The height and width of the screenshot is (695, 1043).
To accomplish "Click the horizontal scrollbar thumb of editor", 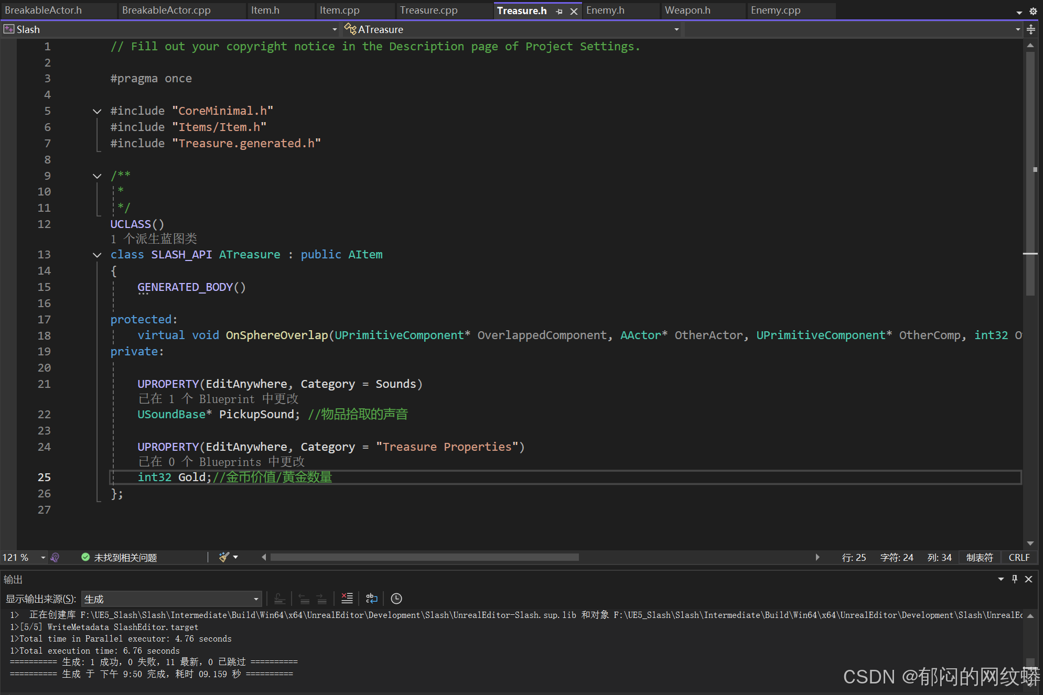I will [x=424, y=557].
